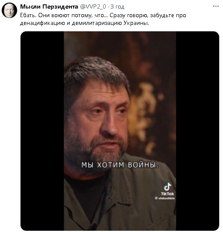The width and height of the screenshot is (223, 232).
Task: Click the words 'Сразу говорю' in the tweet
Action: (x=129, y=15)
